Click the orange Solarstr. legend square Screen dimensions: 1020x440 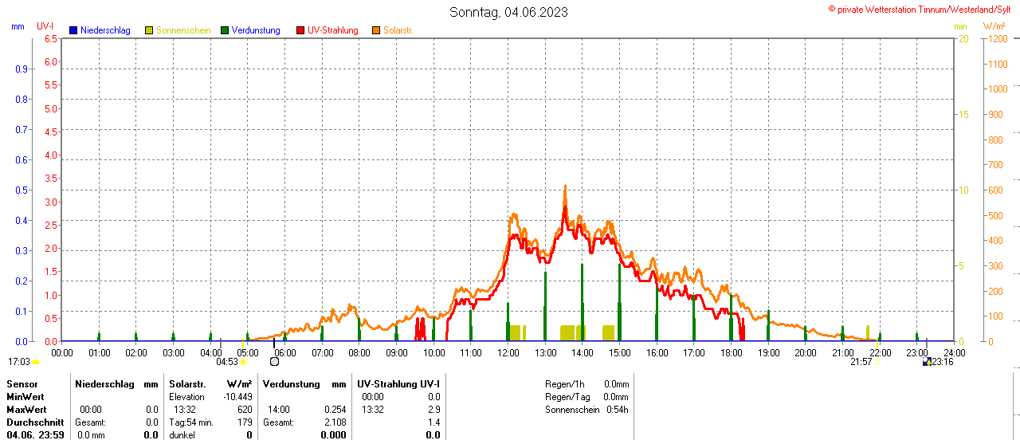pyautogui.click(x=376, y=30)
